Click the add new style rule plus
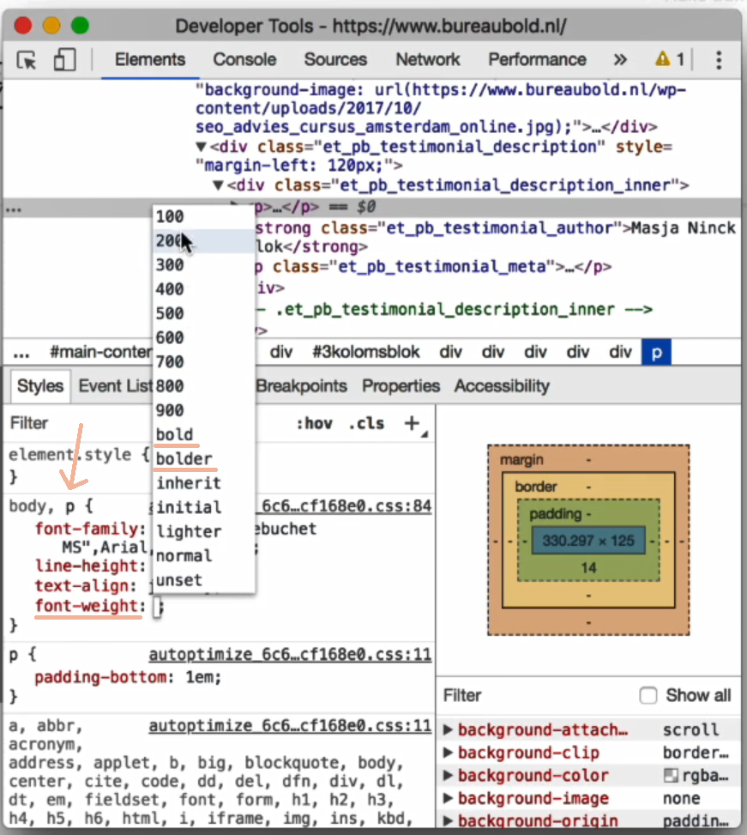 [412, 423]
